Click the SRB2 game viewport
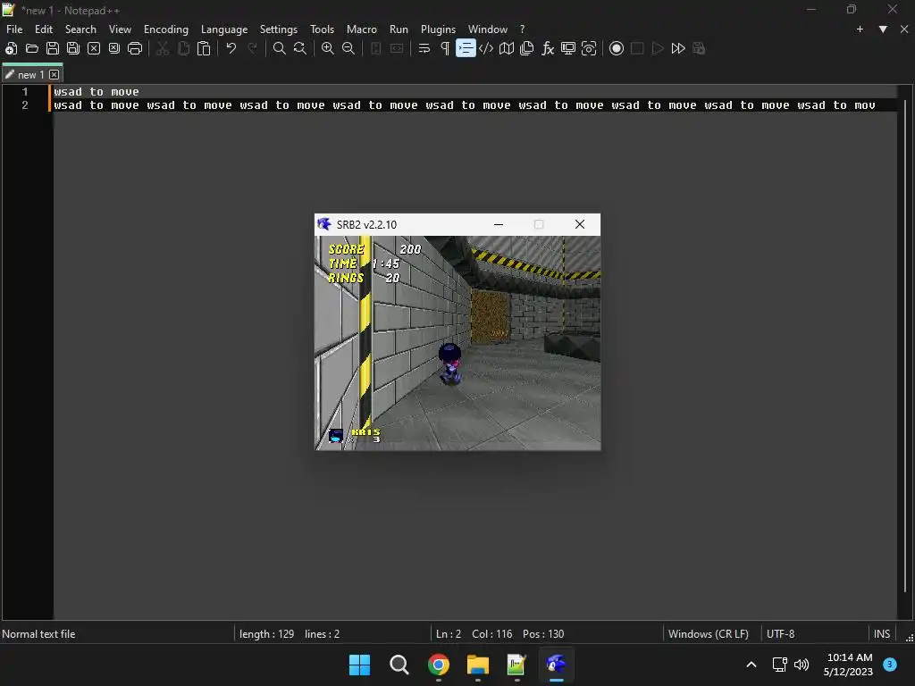The image size is (915, 686). [457, 343]
